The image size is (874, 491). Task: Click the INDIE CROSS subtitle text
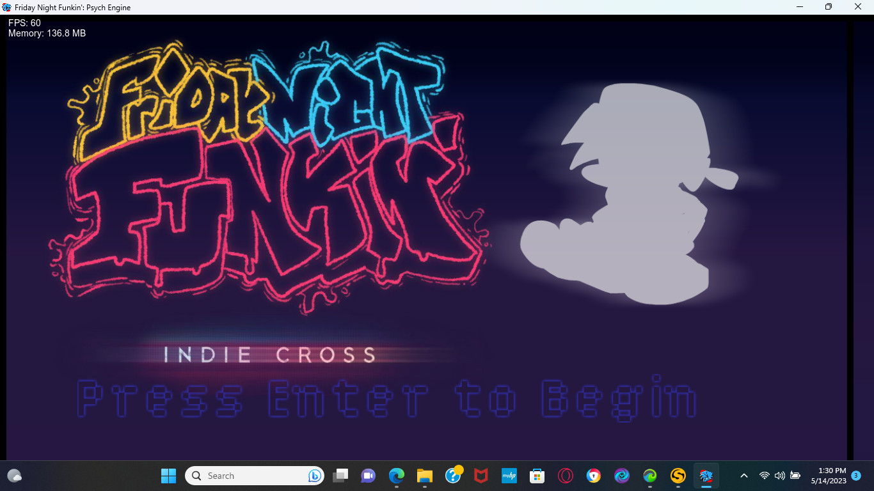[269, 355]
